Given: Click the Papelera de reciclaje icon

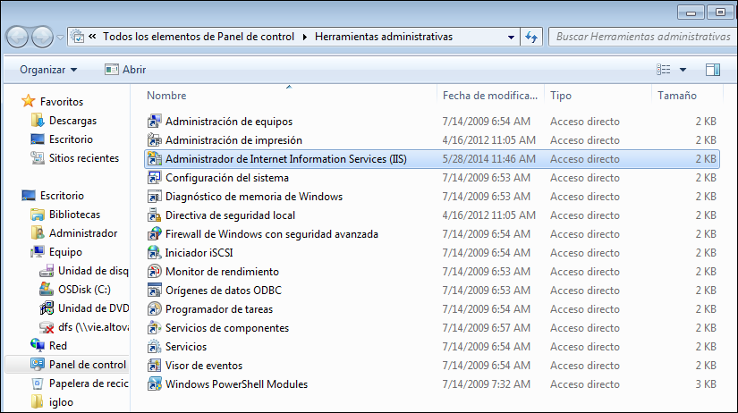Looking at the screenshot, I should (x=38, y=383).
